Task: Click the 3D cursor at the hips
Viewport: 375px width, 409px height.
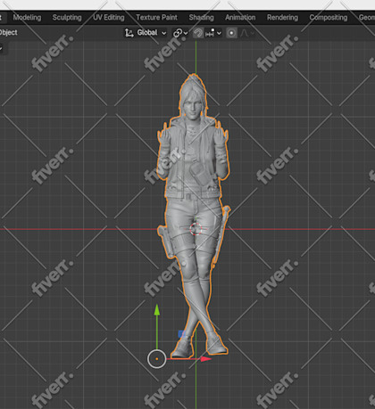Action: [x=196, y=229]
